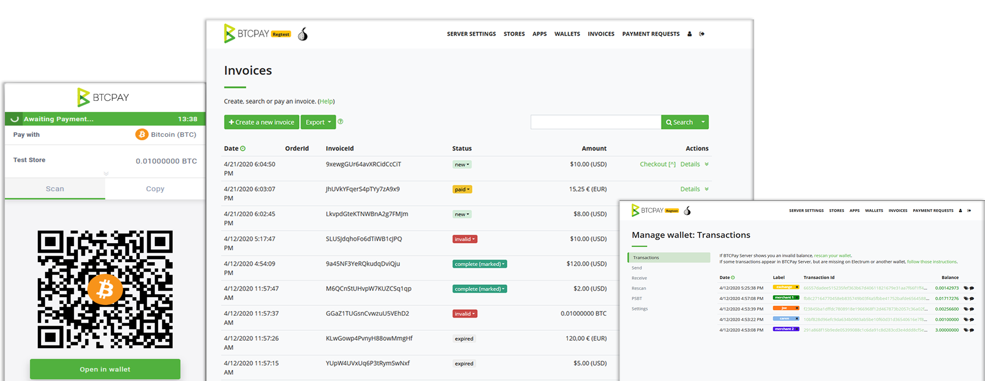Open new status dropdown for LkvpdGteKTNWBnA2g7FMJm
Screen dimensions: 985x381
click(x=462, y=214)
